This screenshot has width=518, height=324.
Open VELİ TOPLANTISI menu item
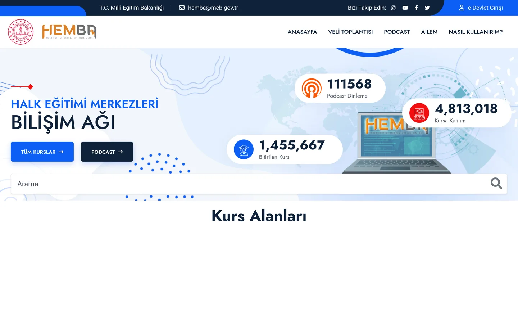pyautogui.click(x=350, y=32)
